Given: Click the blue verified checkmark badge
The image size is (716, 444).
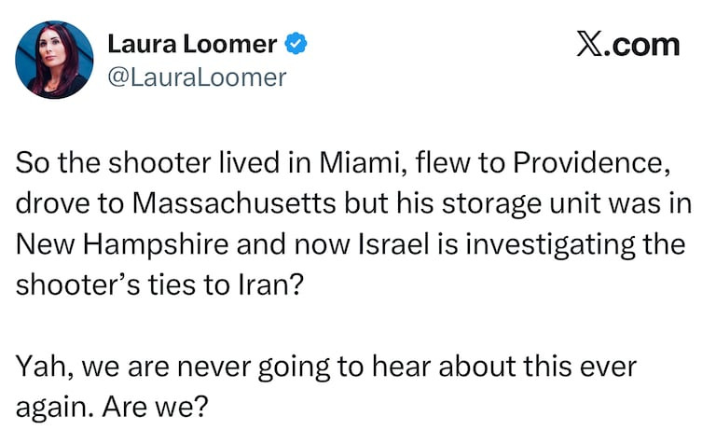Looking at the screenshot, I should 297,43.
